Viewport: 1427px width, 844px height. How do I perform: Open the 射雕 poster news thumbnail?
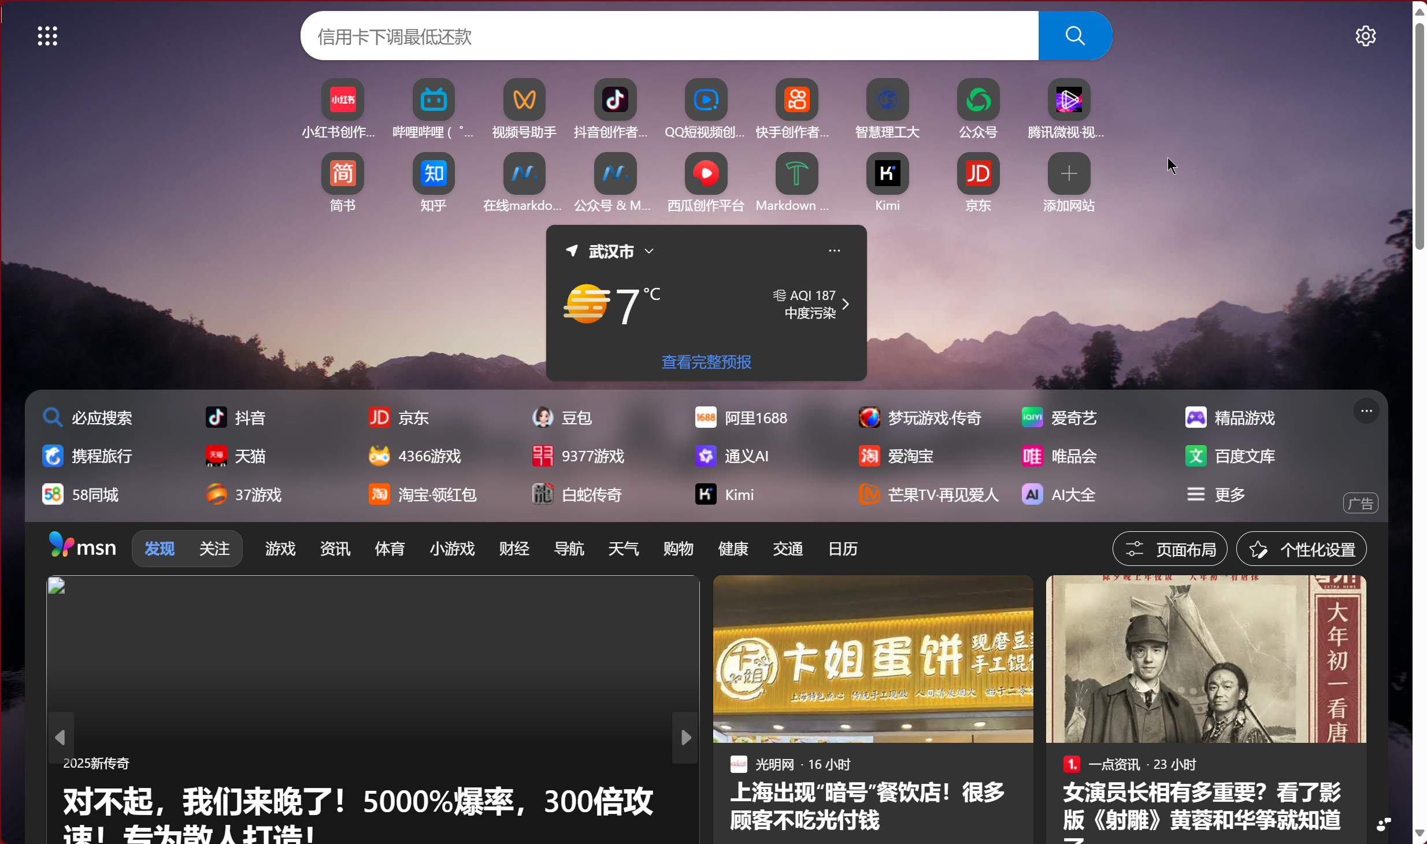click(x=1206, y=659)
